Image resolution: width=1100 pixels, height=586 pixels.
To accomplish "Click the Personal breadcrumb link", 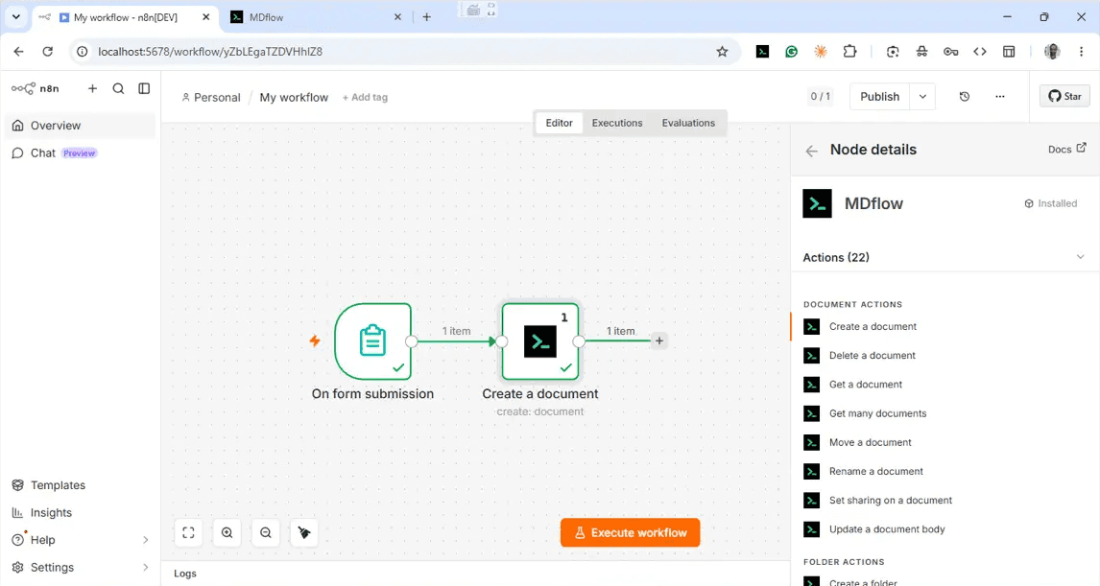I will 210,98.
